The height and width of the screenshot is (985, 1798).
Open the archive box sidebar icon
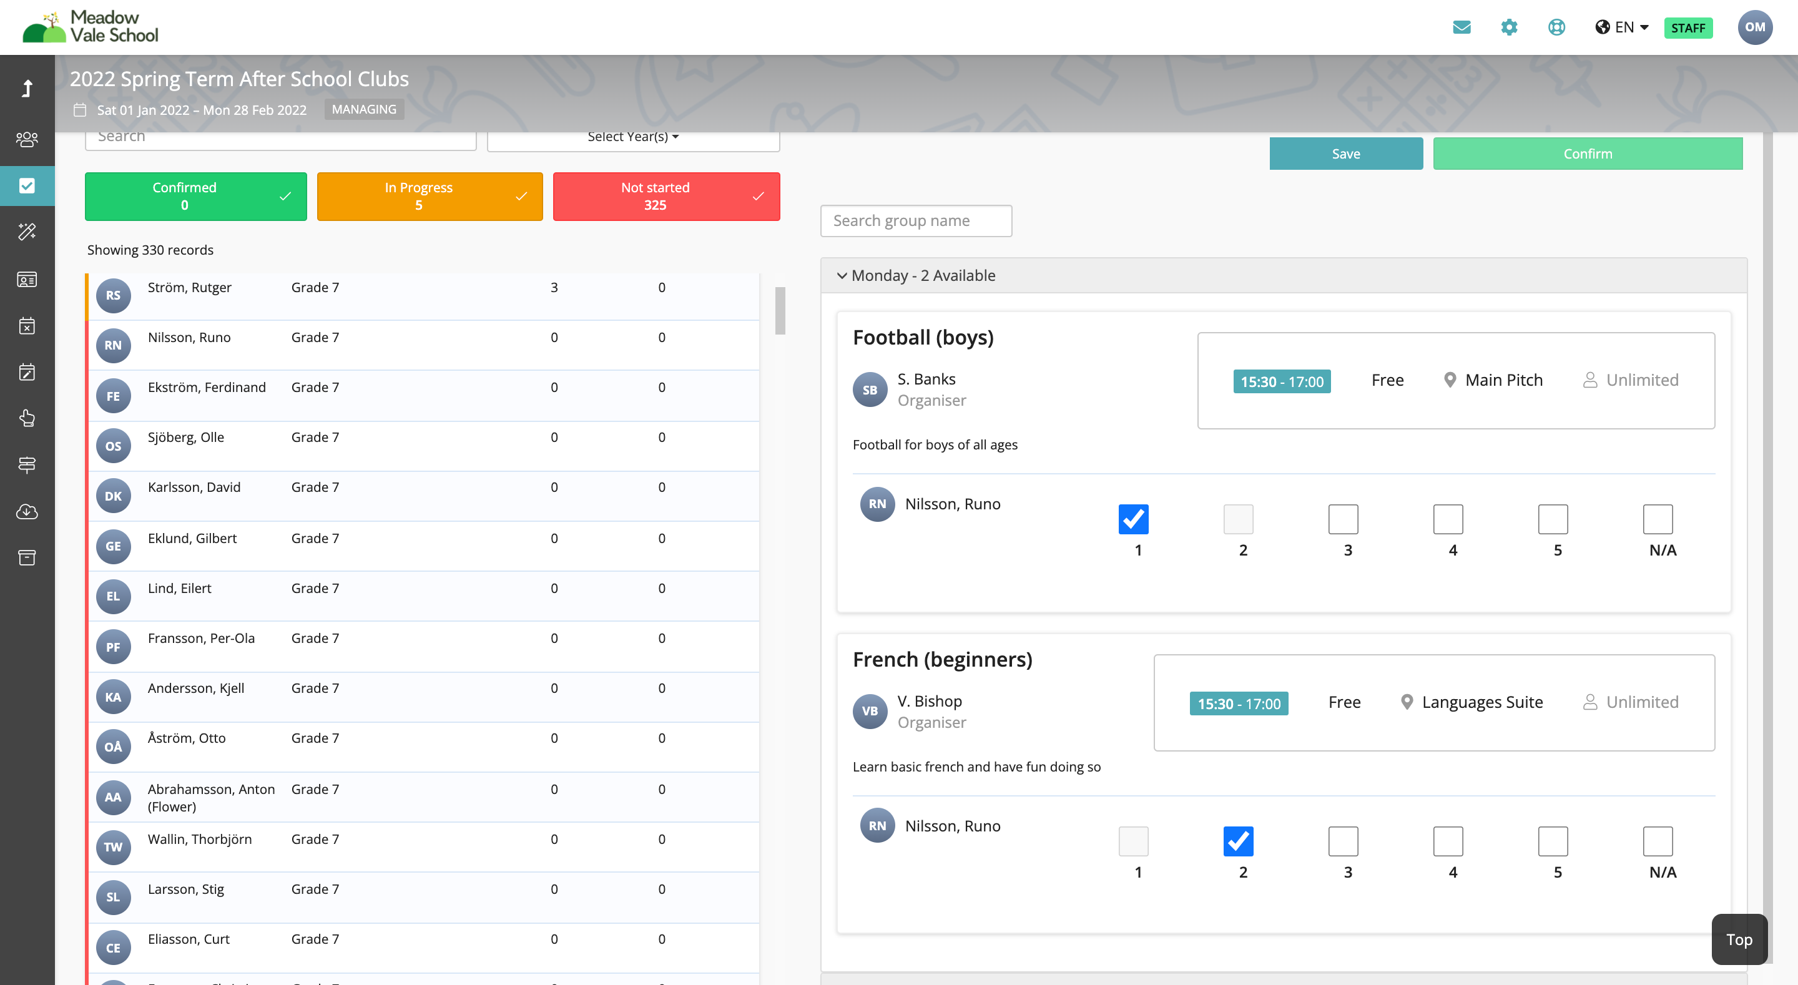click(x=27, y=558)
